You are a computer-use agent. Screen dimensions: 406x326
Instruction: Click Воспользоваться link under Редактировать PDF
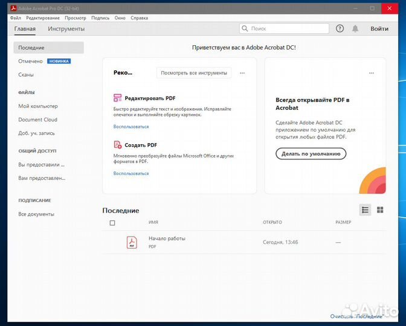(x=131, y=127)
